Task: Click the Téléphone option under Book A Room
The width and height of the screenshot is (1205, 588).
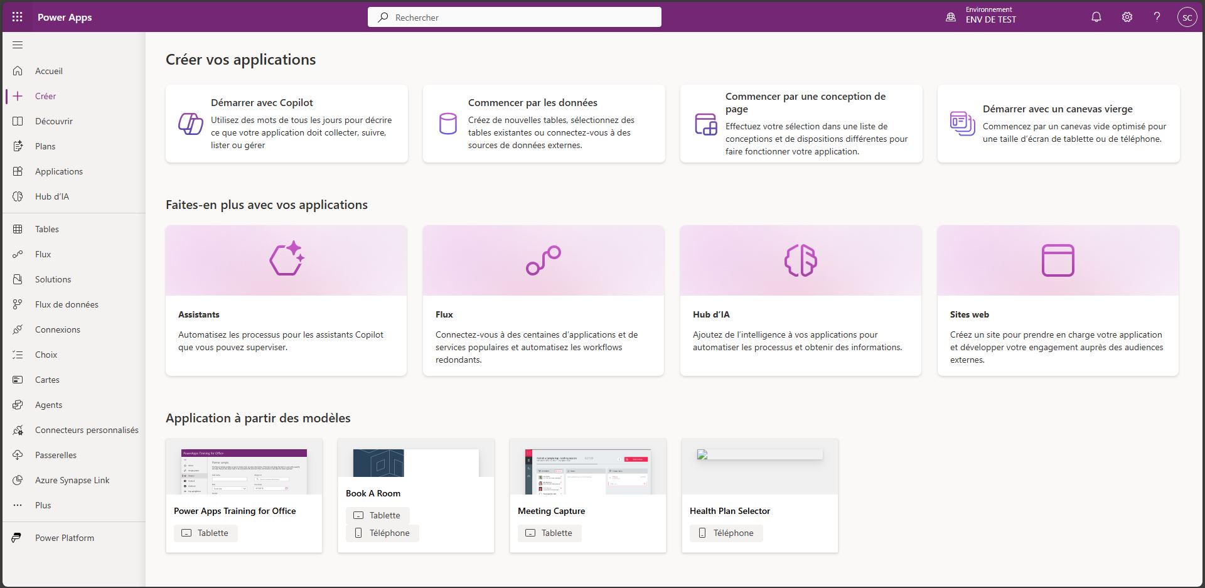Action: coord(382,533)
